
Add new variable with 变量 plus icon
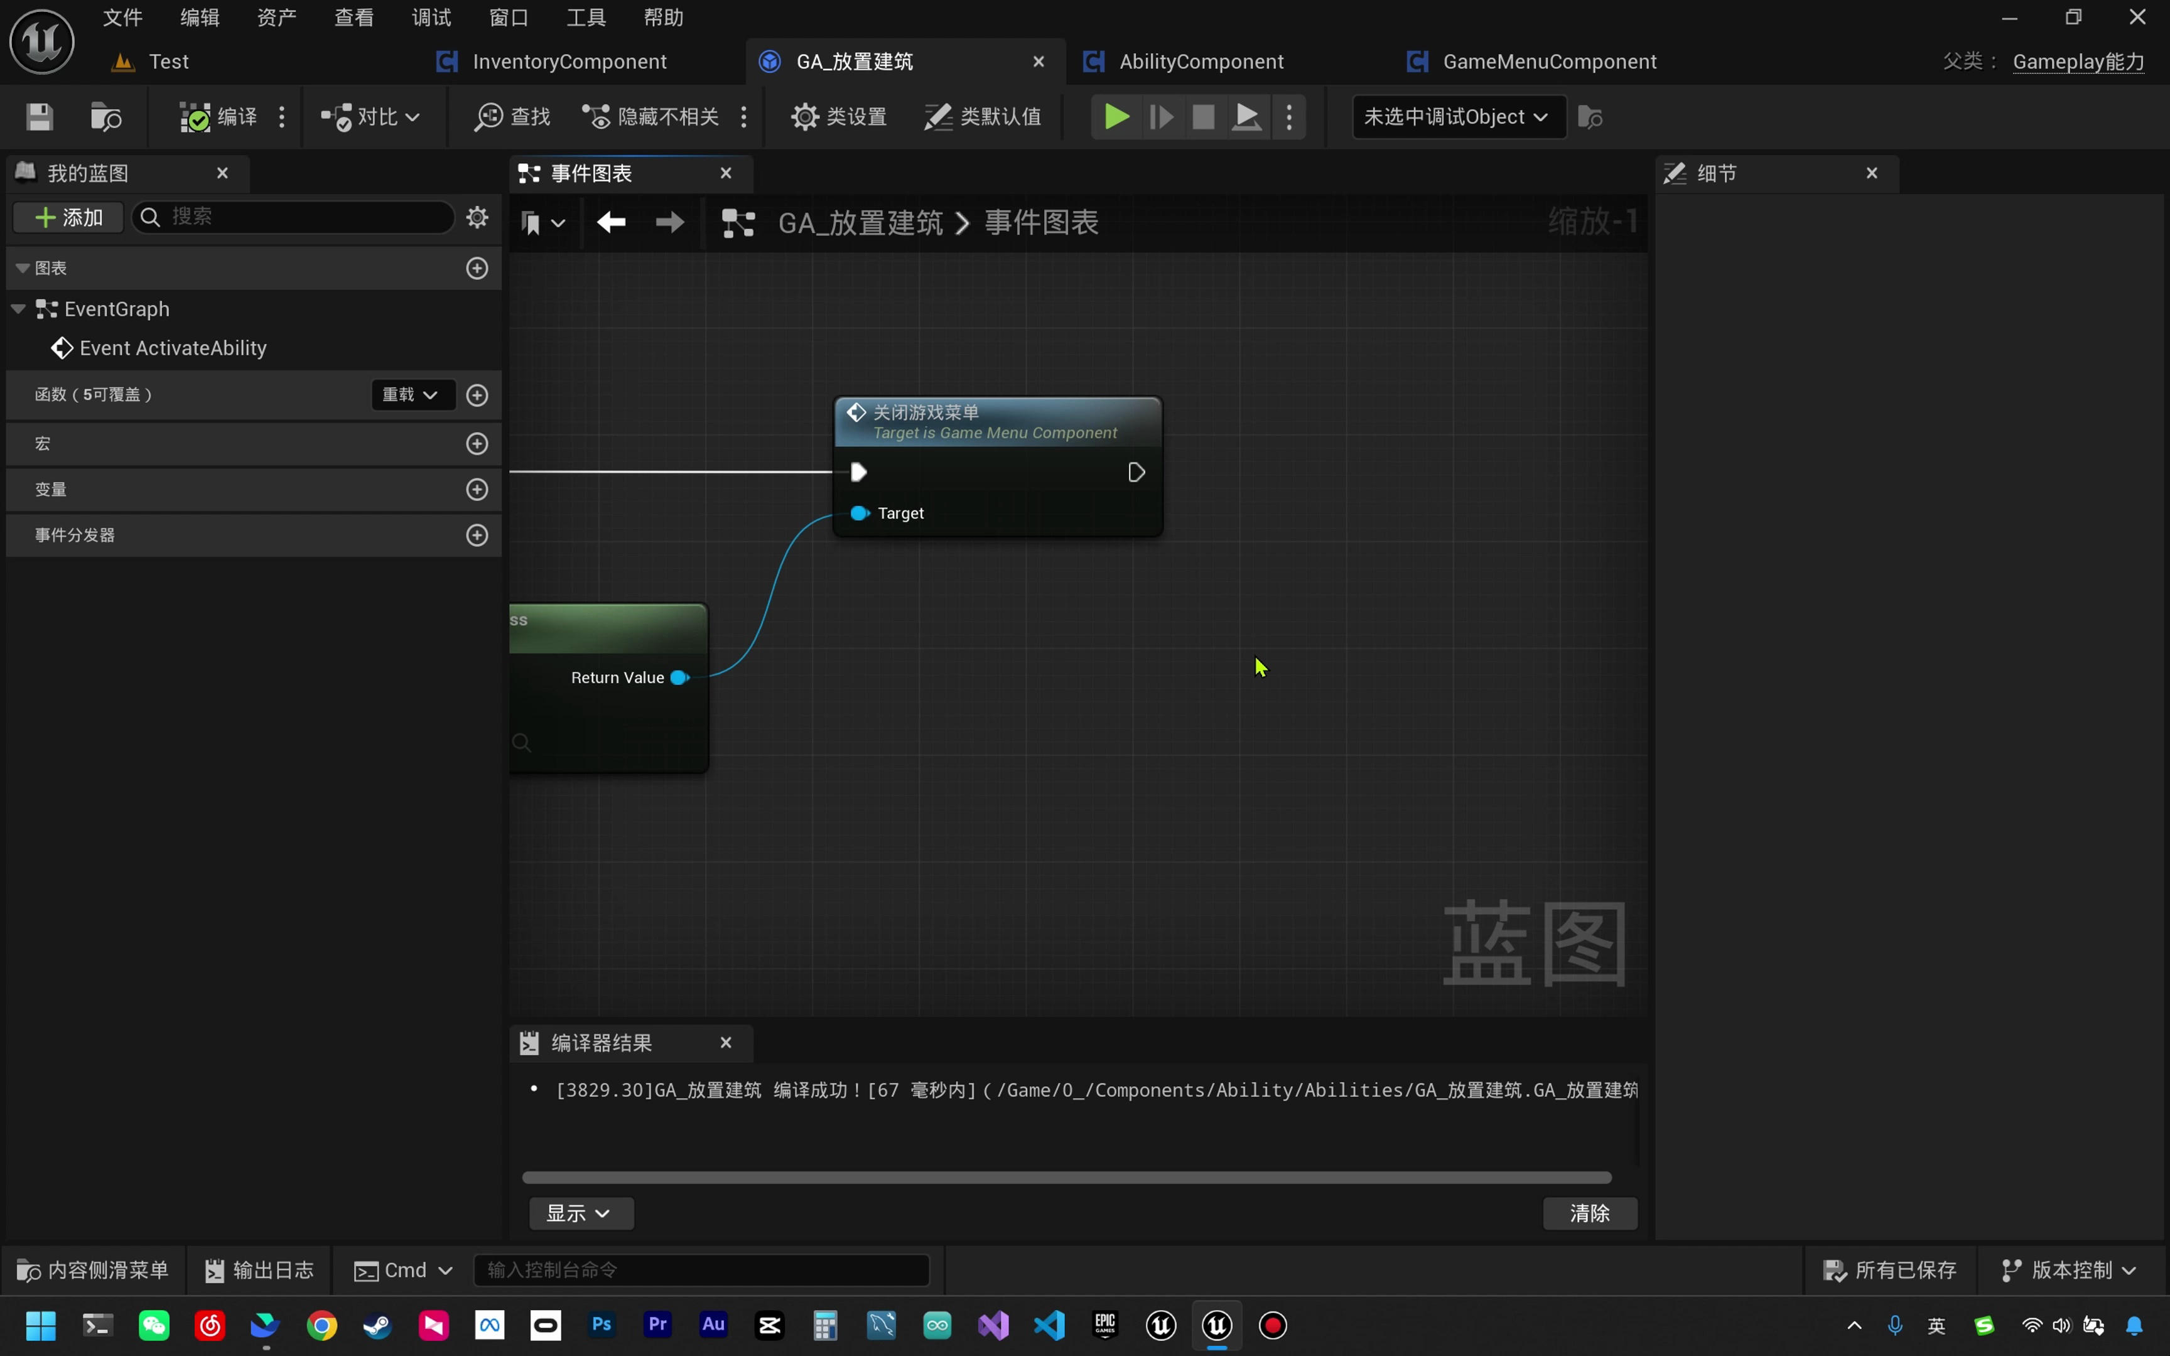point(477,489)
